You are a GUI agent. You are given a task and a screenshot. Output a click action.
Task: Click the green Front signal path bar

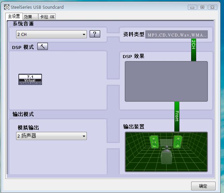(177, 116)
